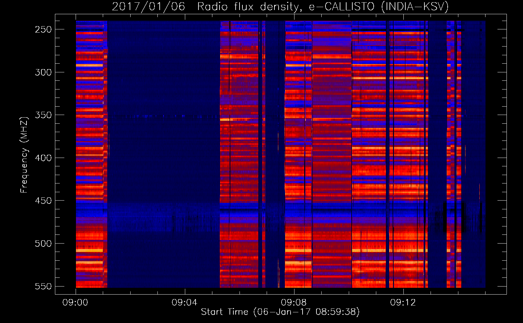Click the 300 frequency tick label
523x323 pixels.
43,72
